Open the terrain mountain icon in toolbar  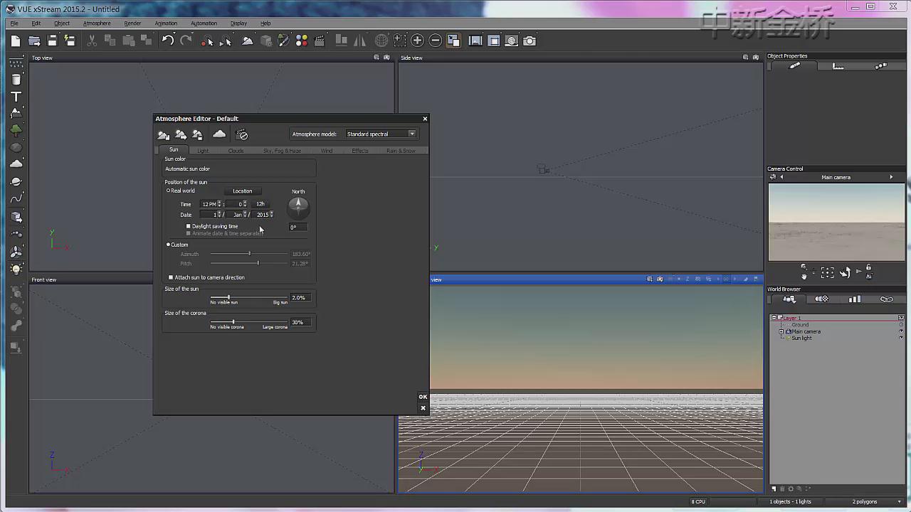(247, 41)
